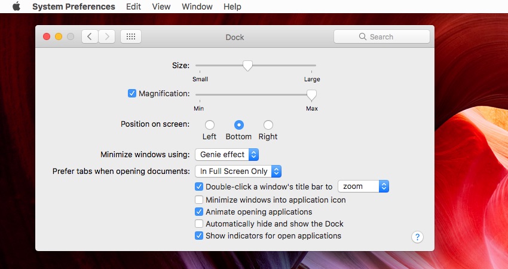Screen dimensions: 508x269
Task: Click the forward navigation arrow
Action: (x=106, y=36)
